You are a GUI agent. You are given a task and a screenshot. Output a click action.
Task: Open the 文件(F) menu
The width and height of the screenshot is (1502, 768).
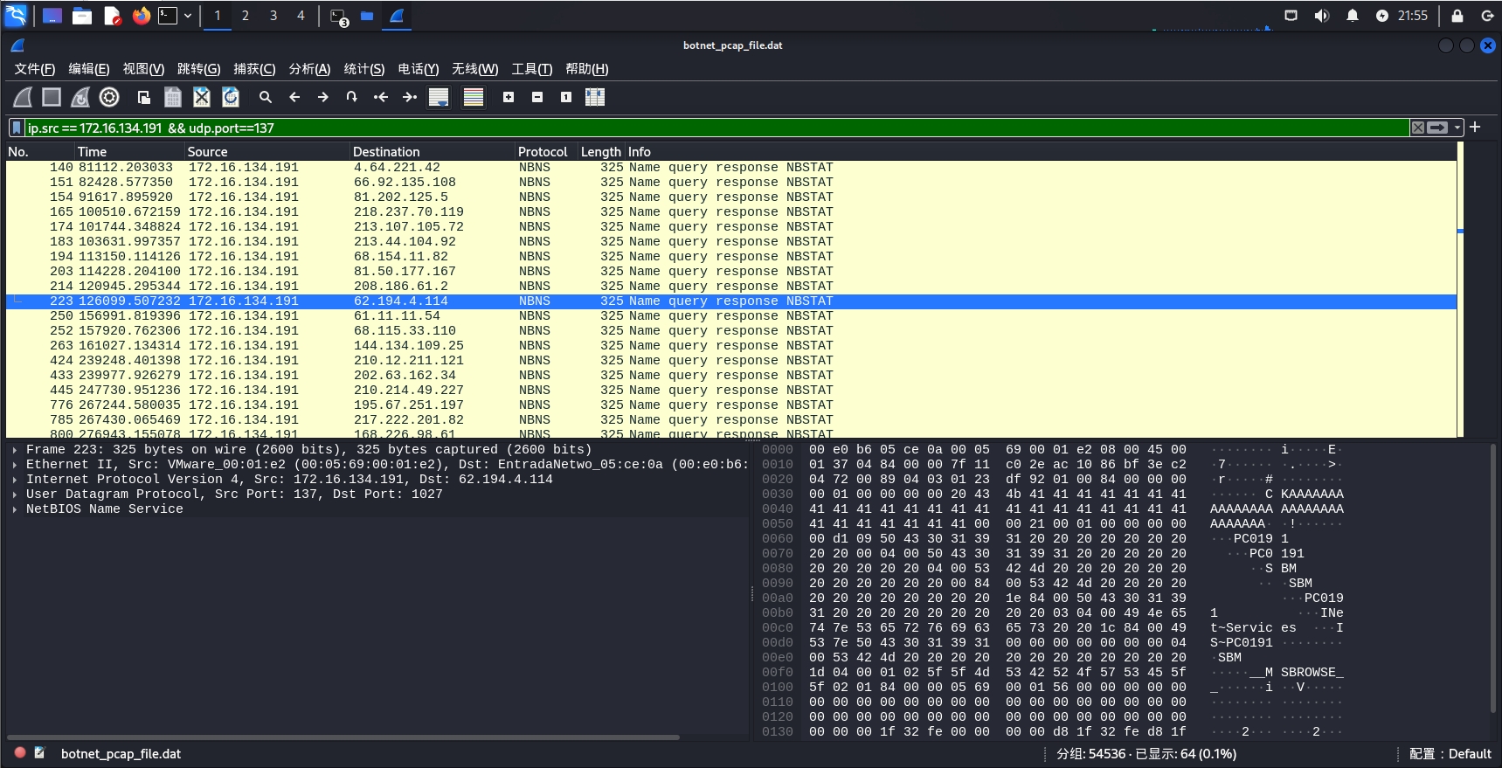click(35, 69)
